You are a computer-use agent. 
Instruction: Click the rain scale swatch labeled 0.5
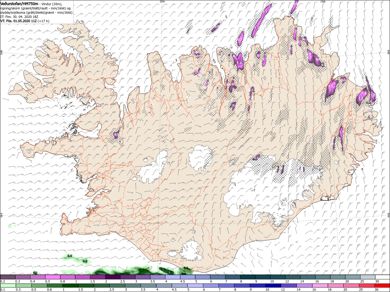click(x=39, y=286)
